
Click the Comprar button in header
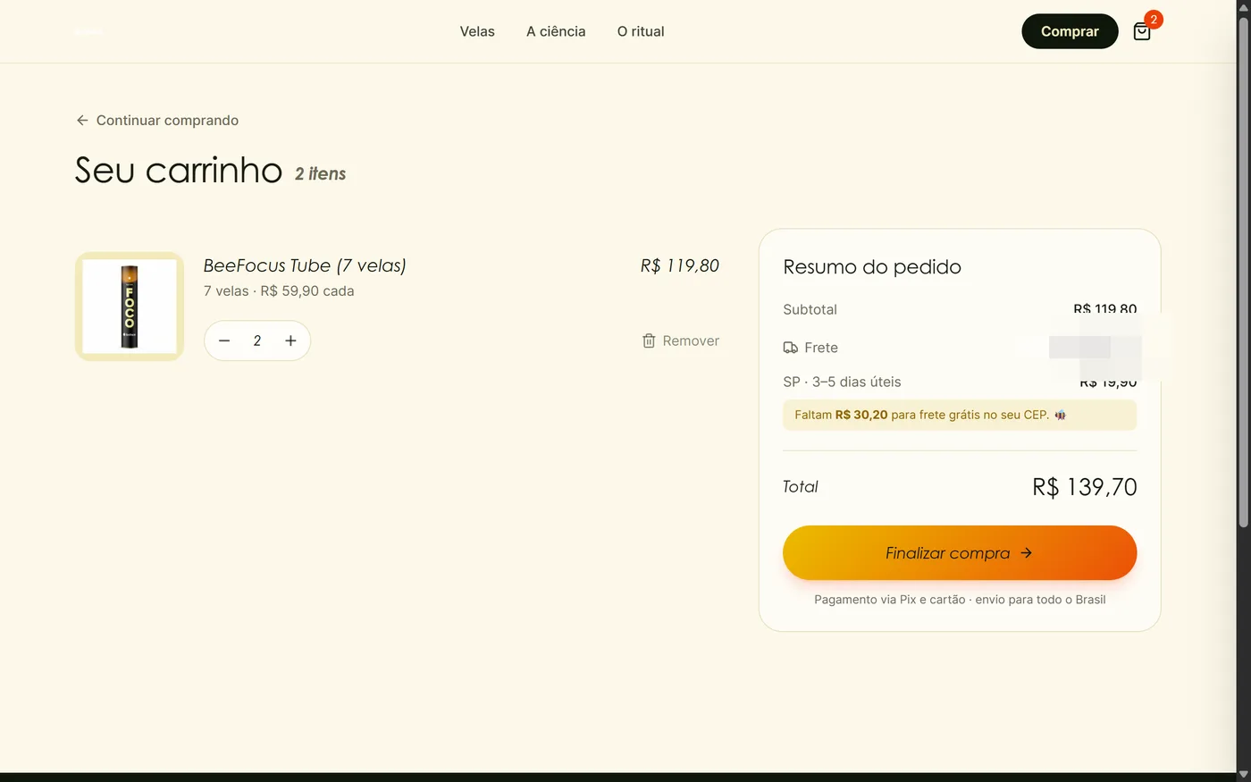point(1070,31)
